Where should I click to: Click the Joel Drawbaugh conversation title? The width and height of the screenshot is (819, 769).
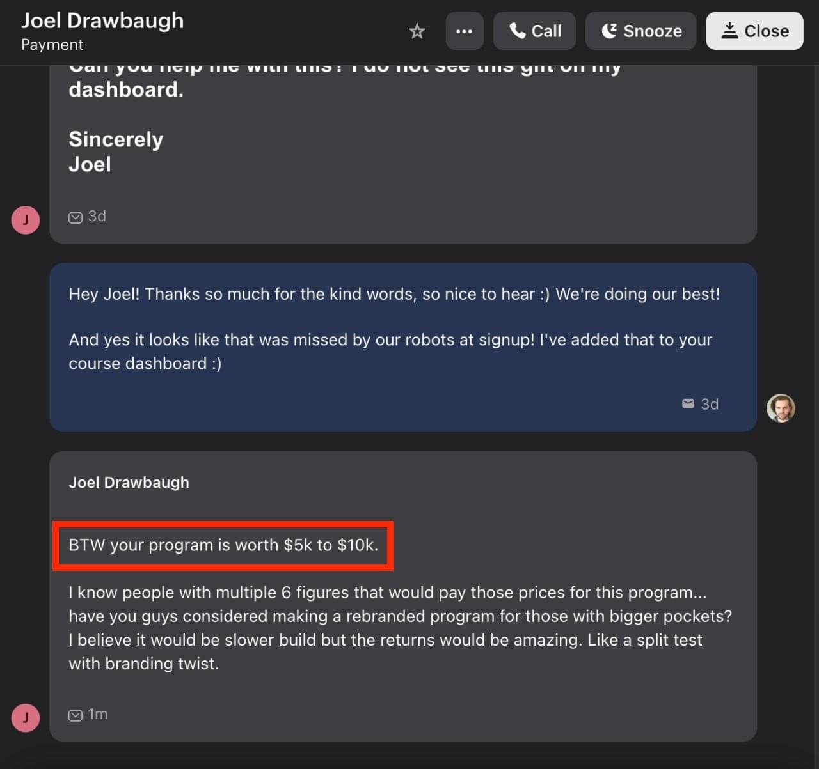[102, 20]
